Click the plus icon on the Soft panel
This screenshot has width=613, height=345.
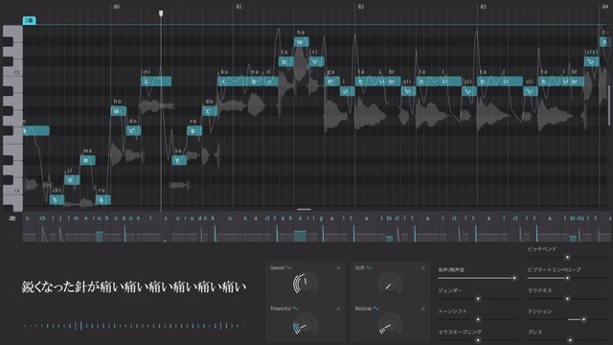423,268
